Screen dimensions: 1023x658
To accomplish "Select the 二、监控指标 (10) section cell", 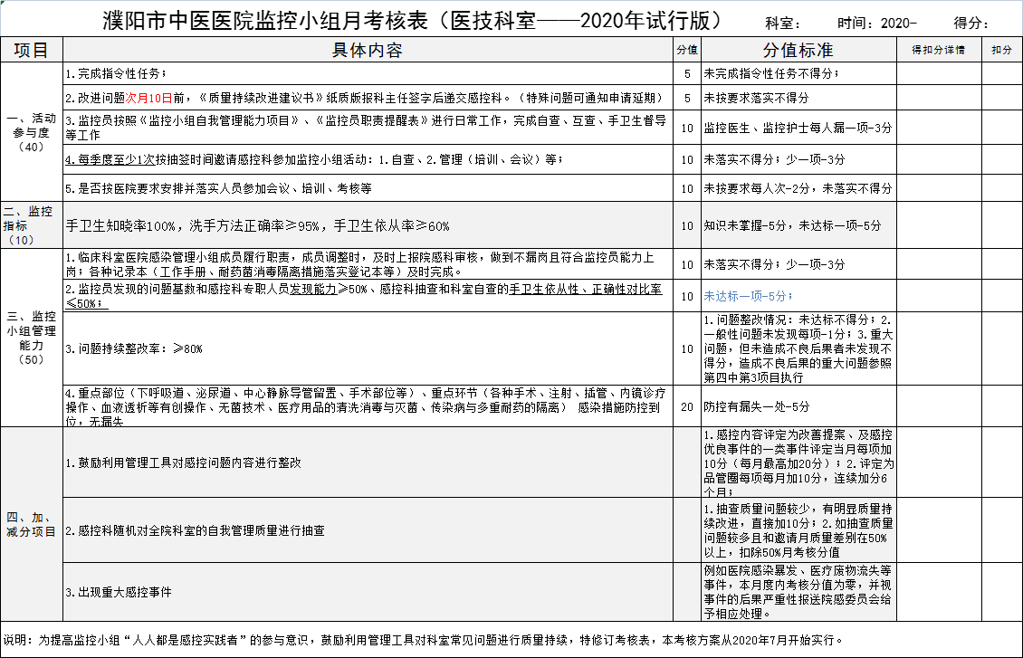I will coord(32,224).
